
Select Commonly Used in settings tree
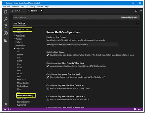tap(22, 29)
